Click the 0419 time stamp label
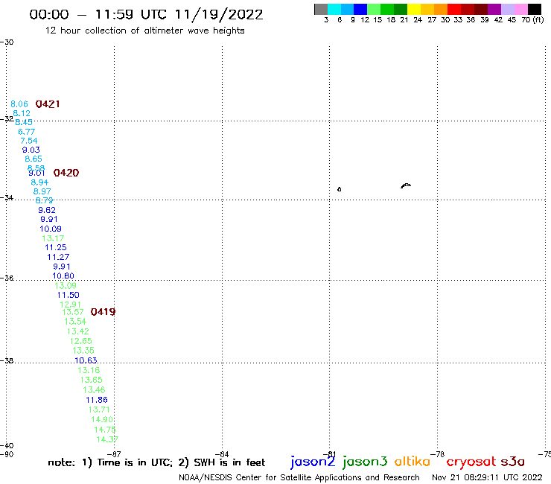 (103, 312)
